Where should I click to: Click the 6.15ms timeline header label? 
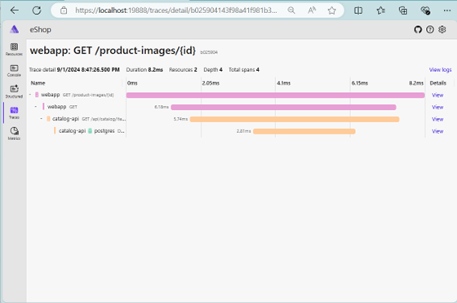coord(360,83)
